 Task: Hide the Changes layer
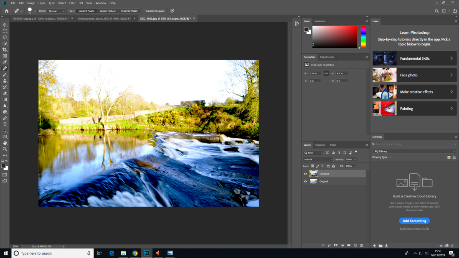(305, 174)
